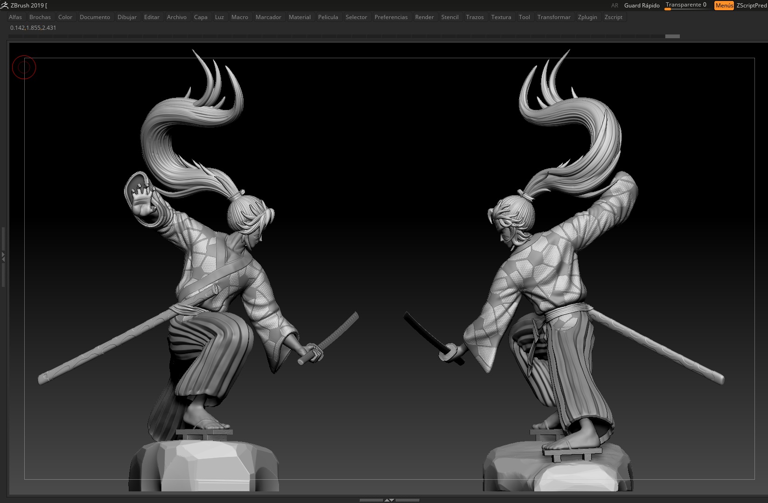The height and width of the screenshot is (503, 768).
Task: Open the Tool menu
Action: [x=524, y=17]
